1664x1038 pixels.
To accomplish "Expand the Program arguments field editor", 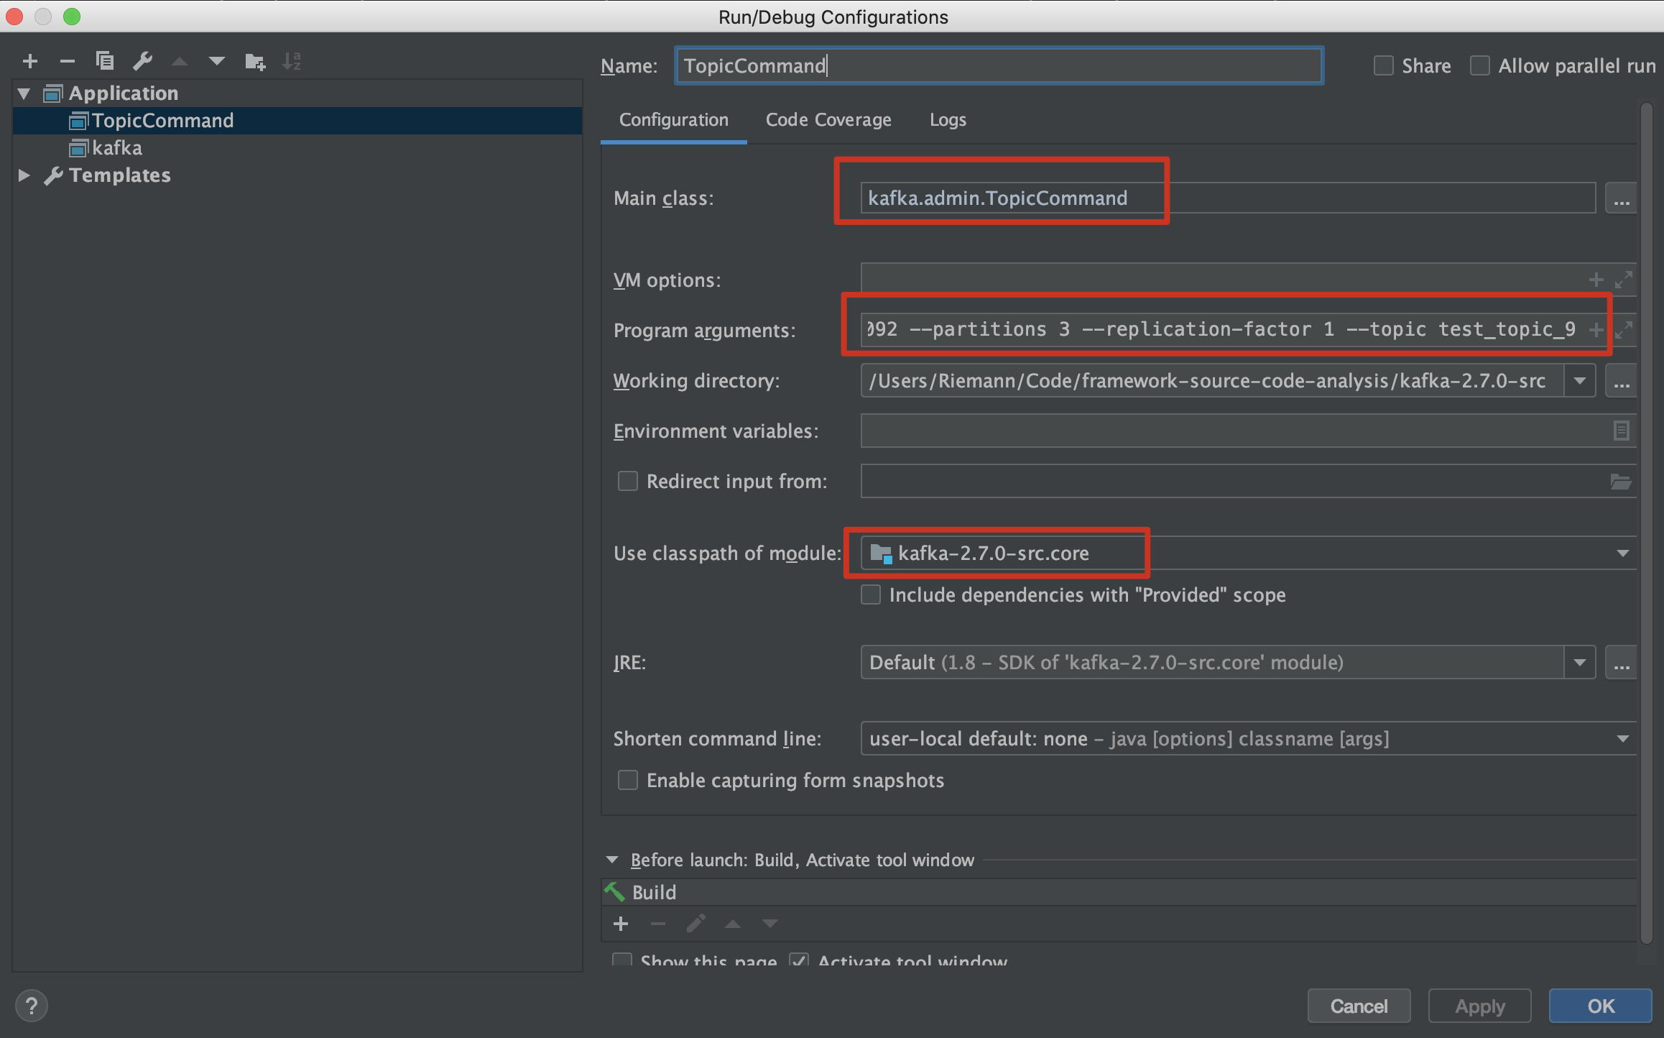I will [1624, 330].
